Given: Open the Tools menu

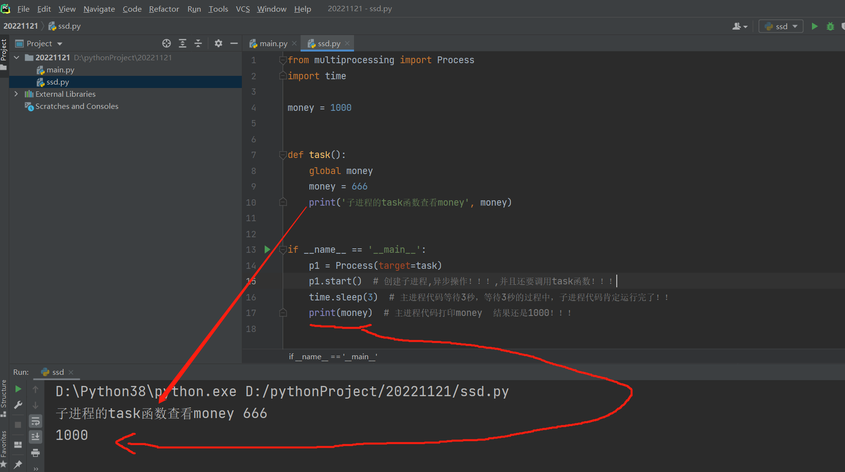Looking at the screenshot, I should tap(218, 9).
